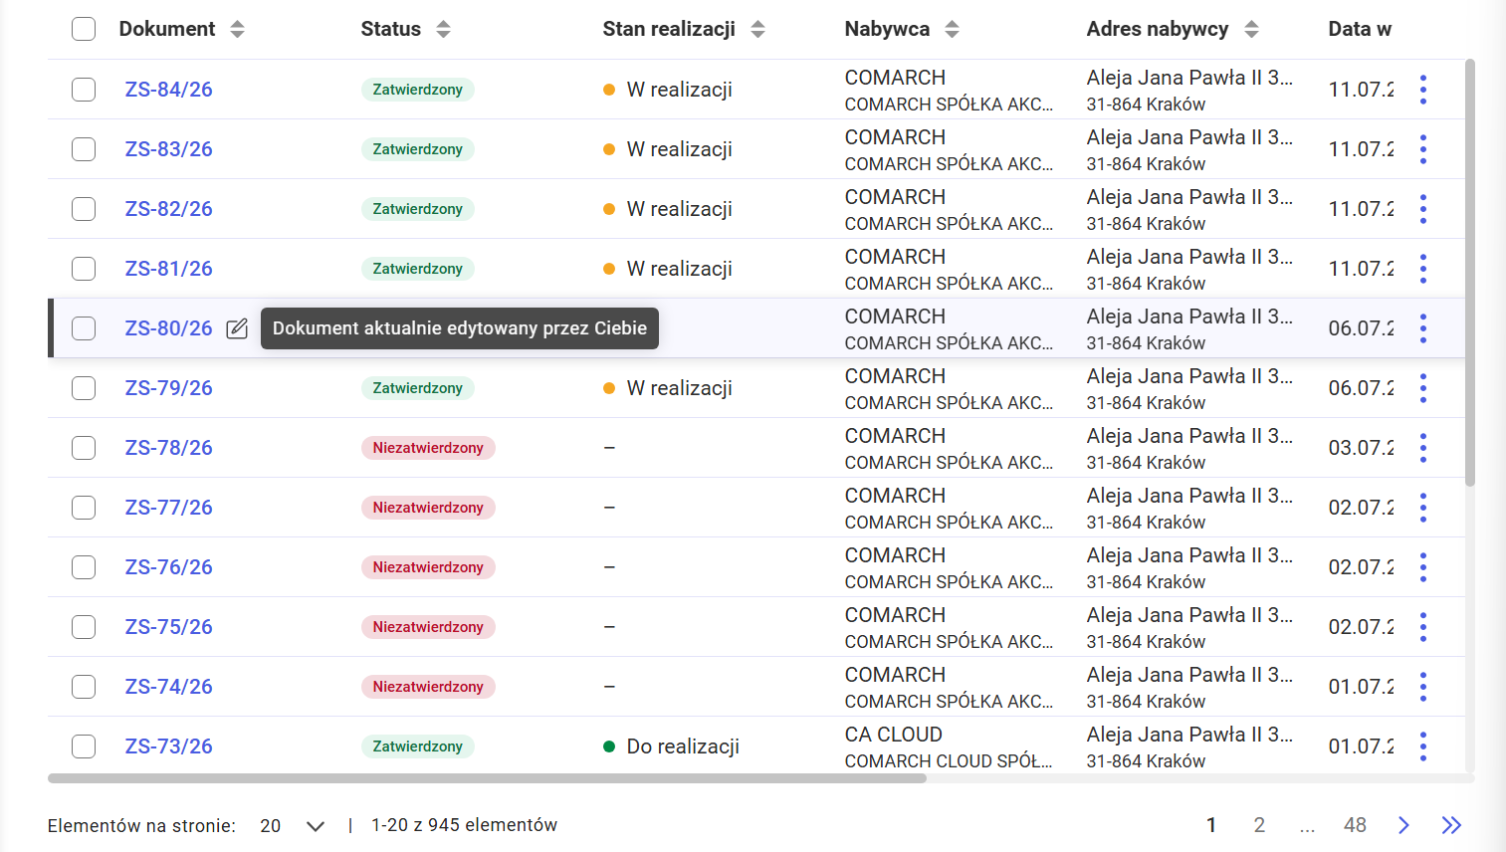The height and width of the screenshot is (852, 1506).
Task: Select checkbox for ZS-82/26 row
Action: [84, 209]
